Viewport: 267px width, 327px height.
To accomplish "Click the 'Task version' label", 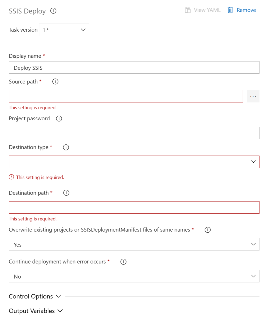I will point(23,30).
